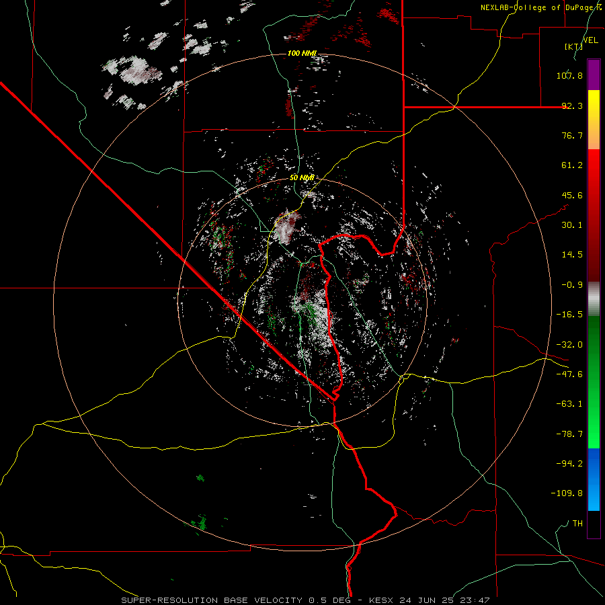The width and height of the screenshot is (605, 605).
Task: Click the -32.0 legend value
Action: pos(569,345)
